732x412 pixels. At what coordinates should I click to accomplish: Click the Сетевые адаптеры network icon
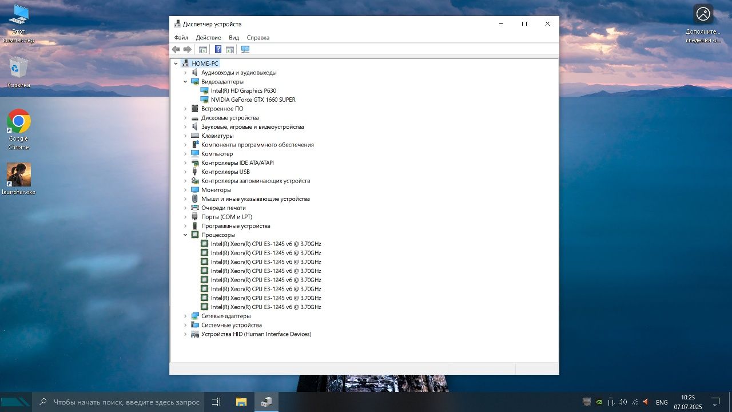[x=195, y=316]
